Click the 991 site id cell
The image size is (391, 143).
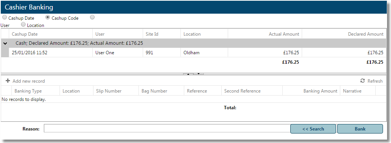pyautogui.click(x=162, y=53)
